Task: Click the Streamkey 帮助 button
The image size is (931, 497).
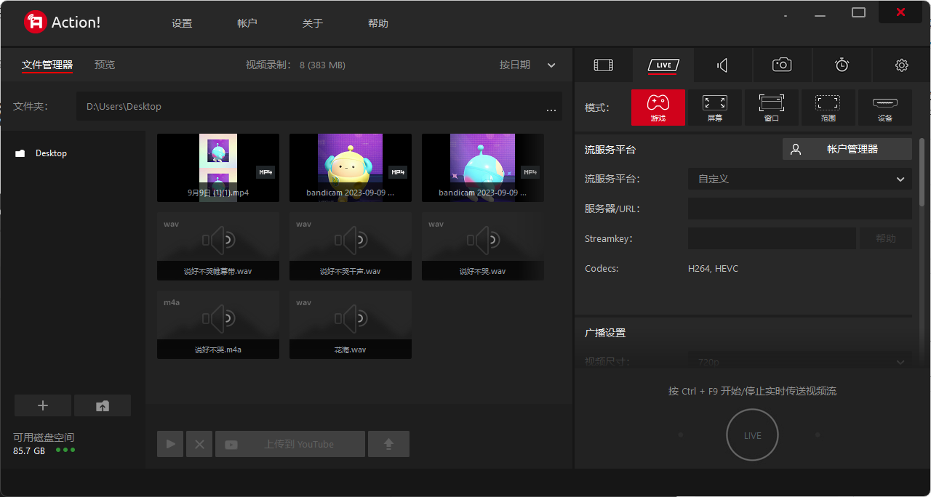Action: (885, 238)
